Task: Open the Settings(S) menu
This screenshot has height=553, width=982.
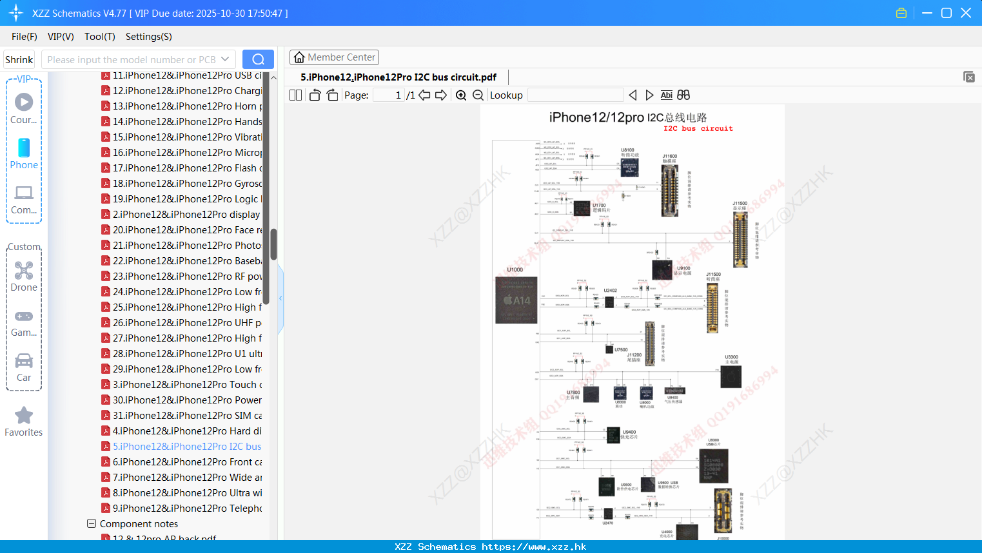Action: [149, 37]
